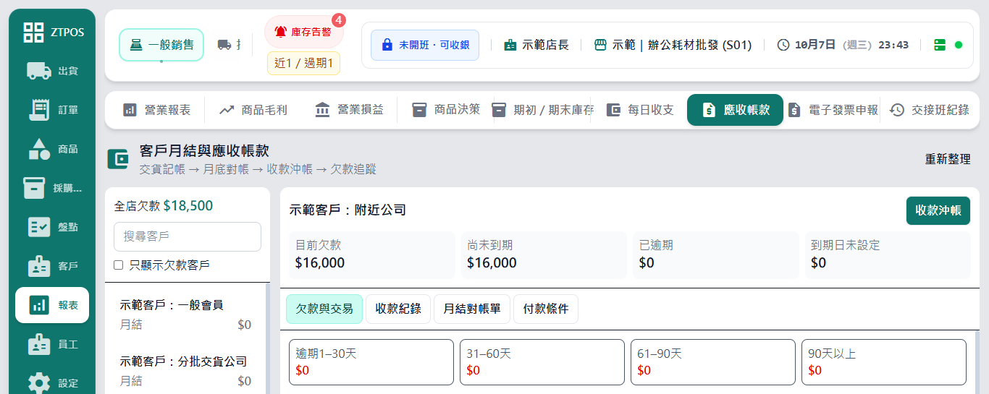The width and height of the screenshot is (989, 394).
Task: Open the 電子發票申報 e-invoice tab
Action: click(832, 110)
